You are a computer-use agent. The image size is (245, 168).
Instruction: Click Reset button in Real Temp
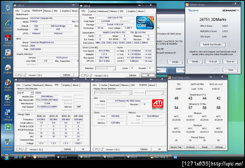tap(205, 147)
